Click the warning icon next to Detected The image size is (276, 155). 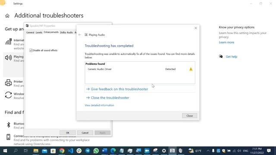point(191,69)
